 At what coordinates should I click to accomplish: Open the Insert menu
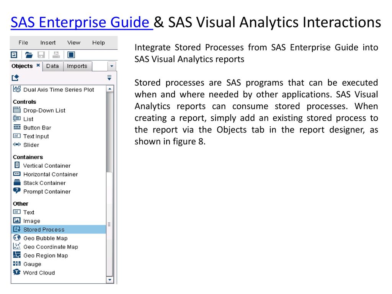pyautogui.click(x=48, y=43)
